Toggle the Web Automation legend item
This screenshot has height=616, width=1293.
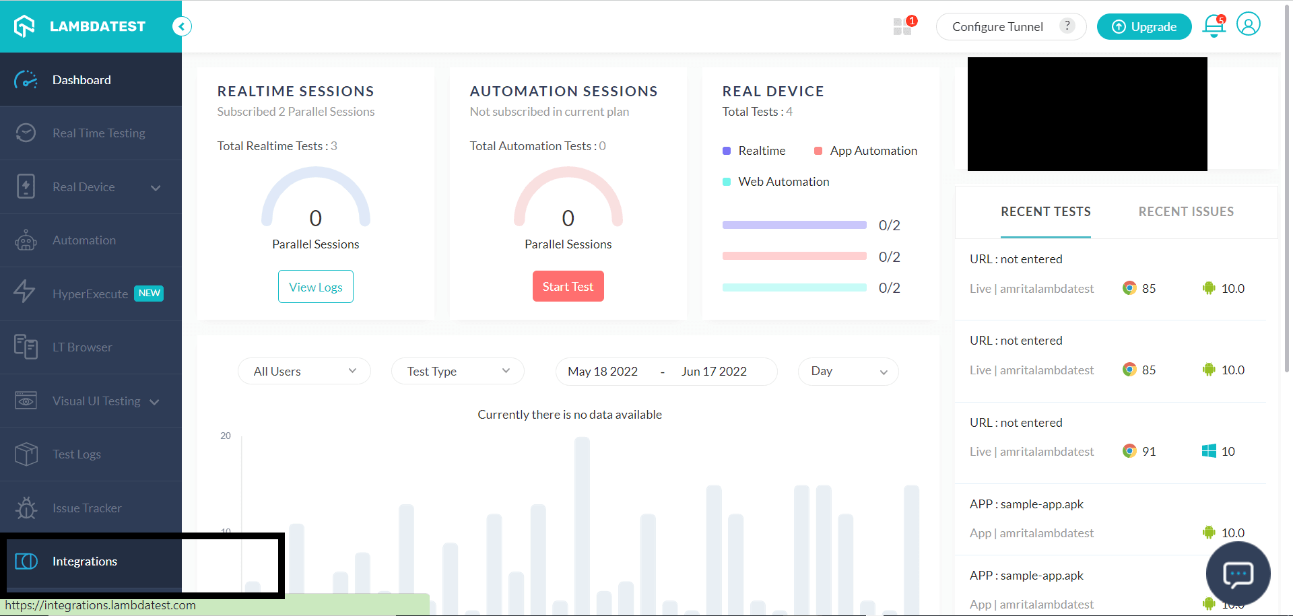(x=776, y=182)
